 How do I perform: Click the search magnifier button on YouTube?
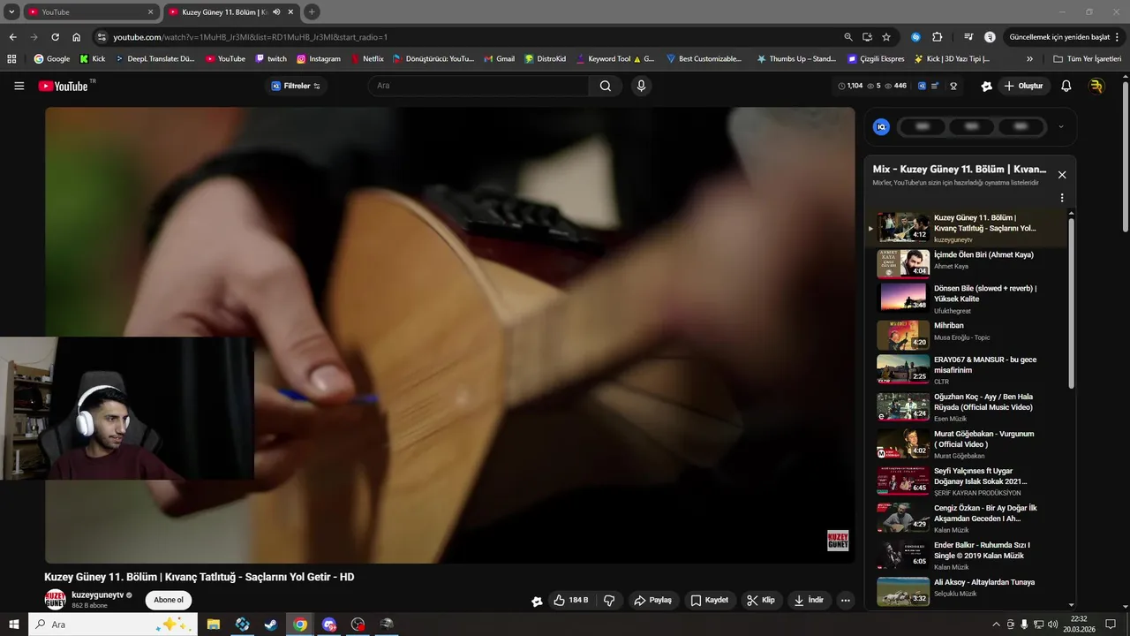pos(606,86)
